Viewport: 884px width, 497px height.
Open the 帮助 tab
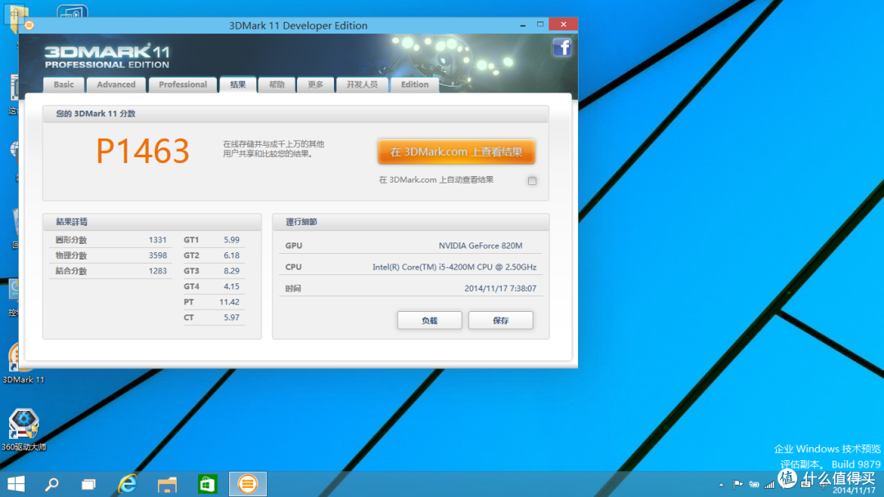point(277,84)
